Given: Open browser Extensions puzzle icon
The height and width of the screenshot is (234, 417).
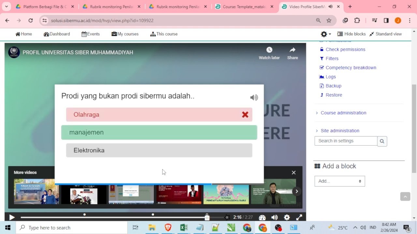Looking at the screenshot, I should 357,20.
